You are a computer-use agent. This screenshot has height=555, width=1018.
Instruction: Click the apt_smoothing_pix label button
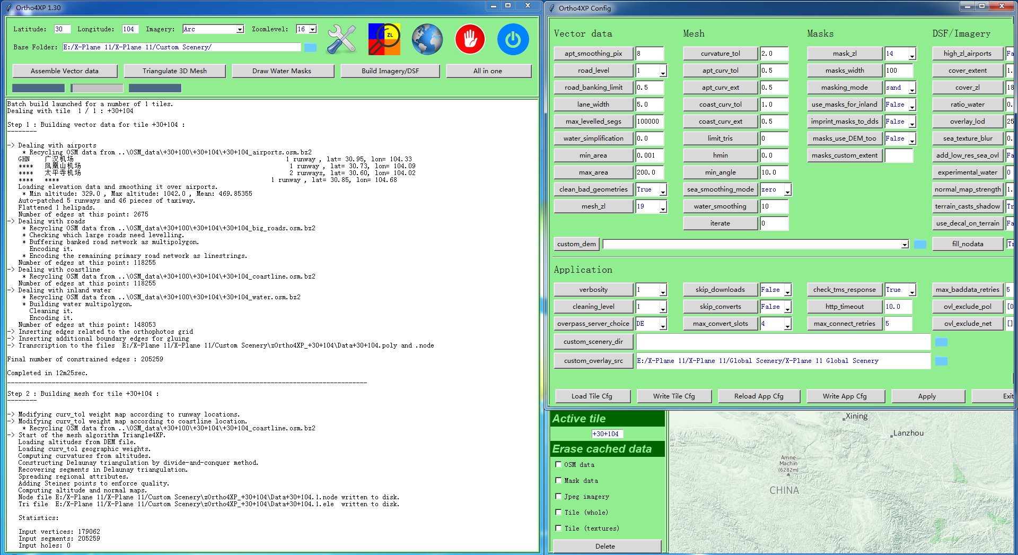pyautogui.click(x=593, y=54)
